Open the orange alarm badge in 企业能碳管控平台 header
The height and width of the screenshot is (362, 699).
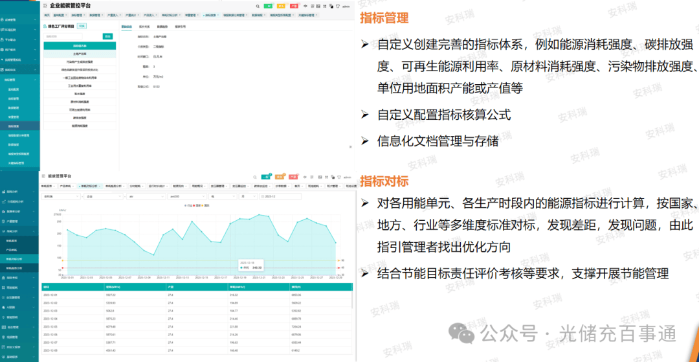[x=282, y=6]
